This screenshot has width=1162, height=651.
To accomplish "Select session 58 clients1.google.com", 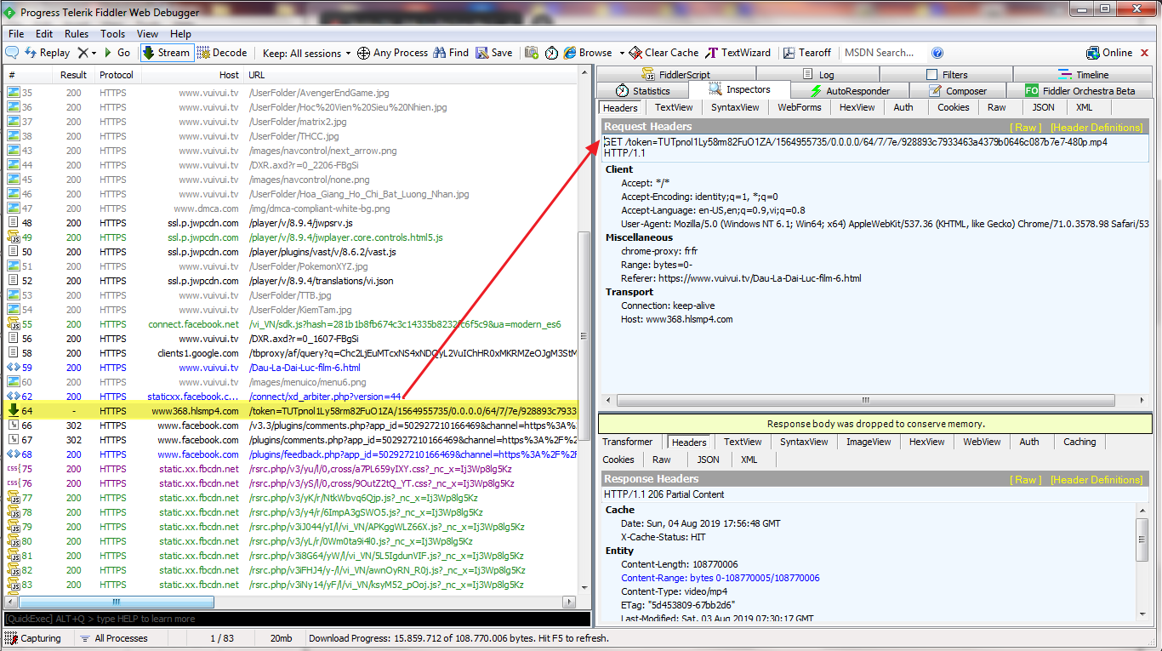I will click(x=289, y=353).
